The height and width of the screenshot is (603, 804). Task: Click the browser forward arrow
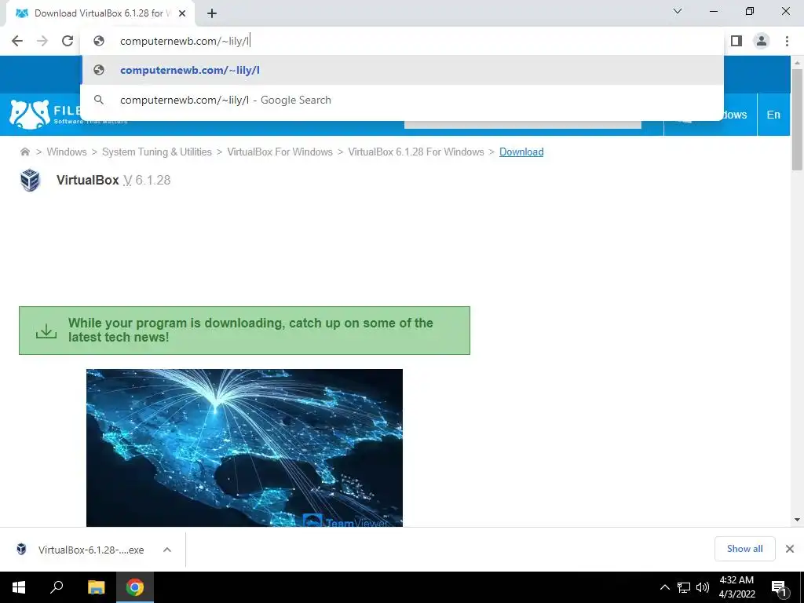[42, 41]
